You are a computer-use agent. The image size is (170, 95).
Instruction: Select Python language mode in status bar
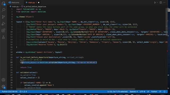(x=154, y=92)
